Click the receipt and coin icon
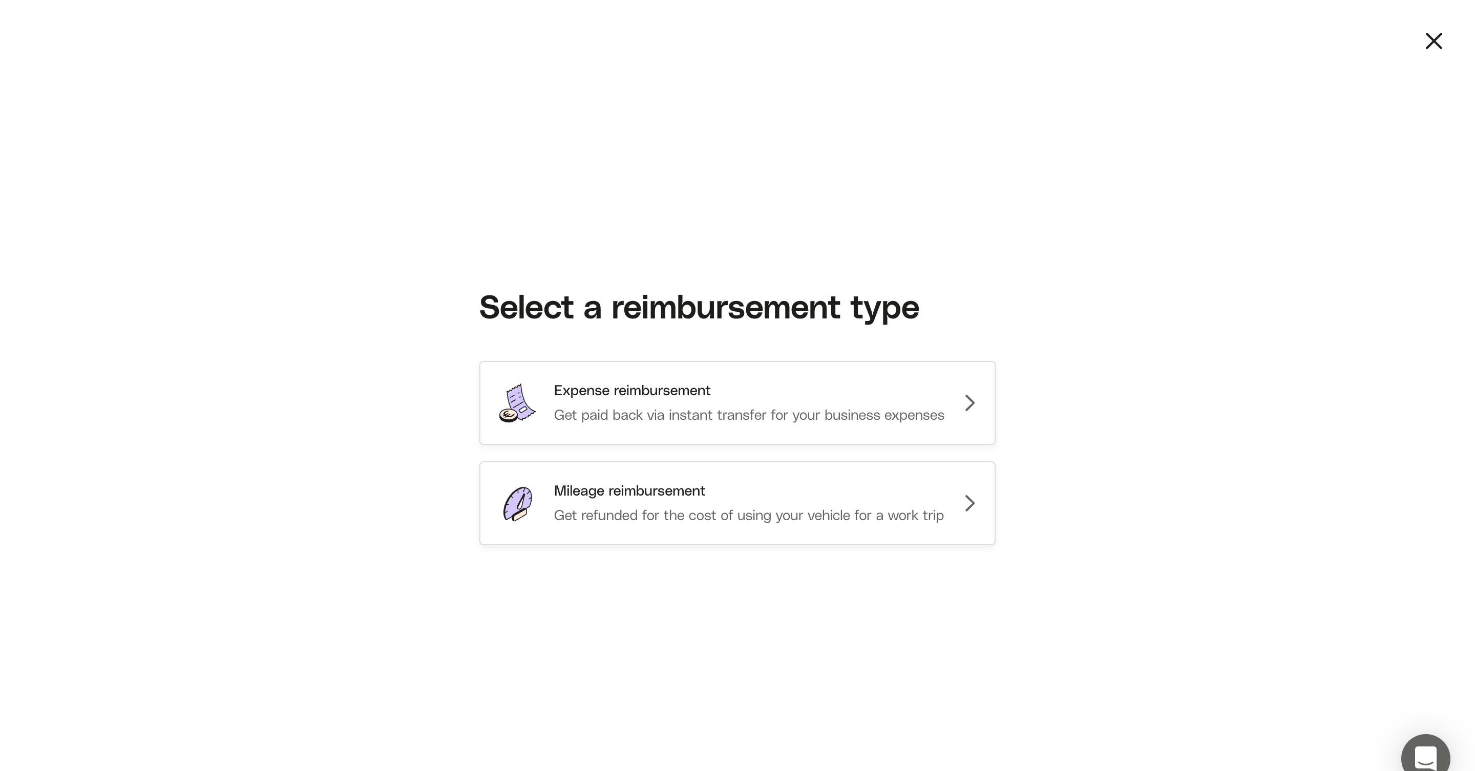This screenshot has height=771, width=1475. click(518, 403)
